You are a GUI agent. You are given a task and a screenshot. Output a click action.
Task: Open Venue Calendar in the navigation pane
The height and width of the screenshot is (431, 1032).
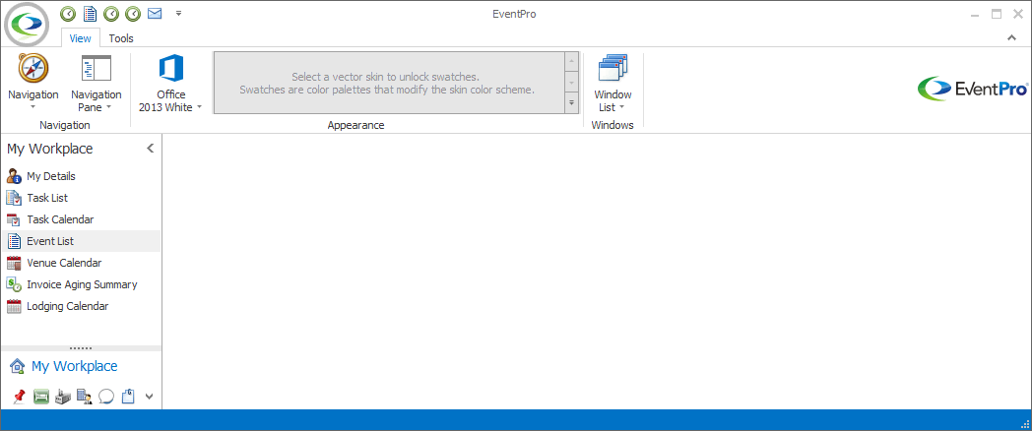tap(81, 263)
